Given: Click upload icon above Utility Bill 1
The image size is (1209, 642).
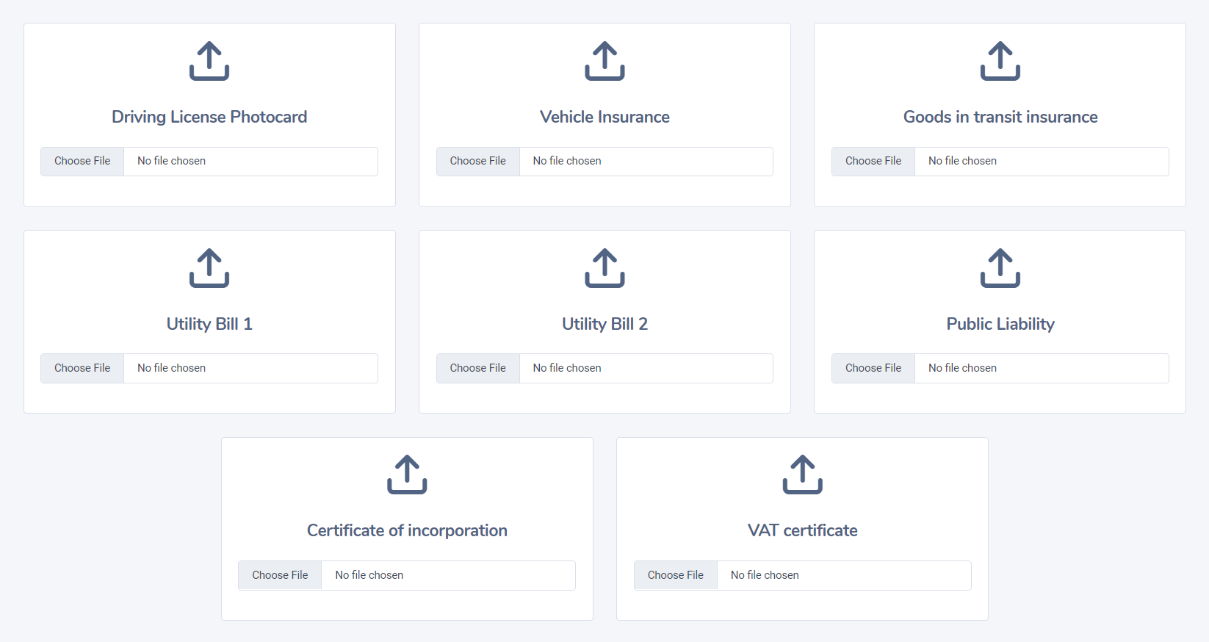Looking at the screenshot, I should click(209, 268).
